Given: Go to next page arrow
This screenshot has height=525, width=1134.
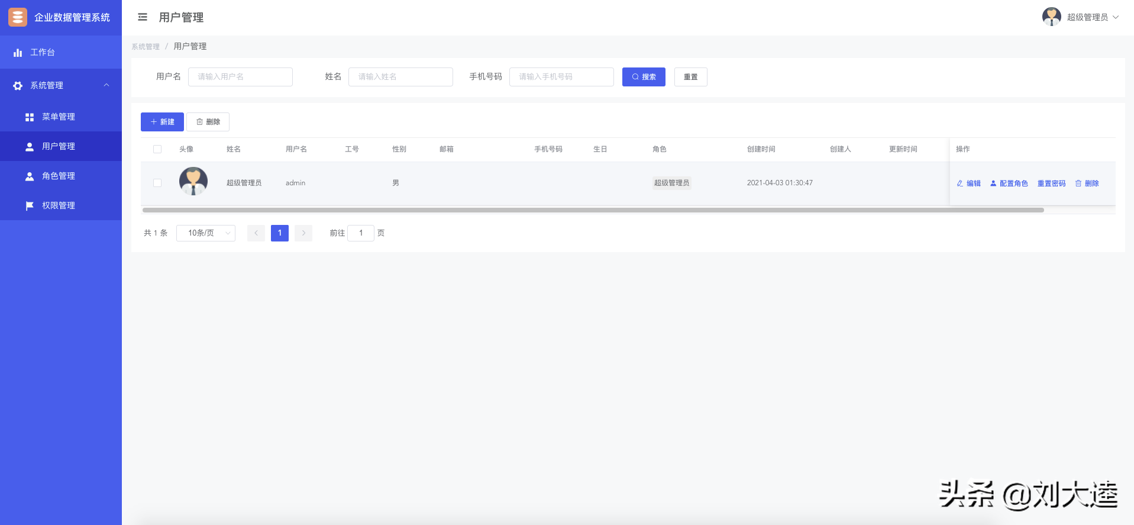Looking at the screenshot, I should [x=303, y=233].
